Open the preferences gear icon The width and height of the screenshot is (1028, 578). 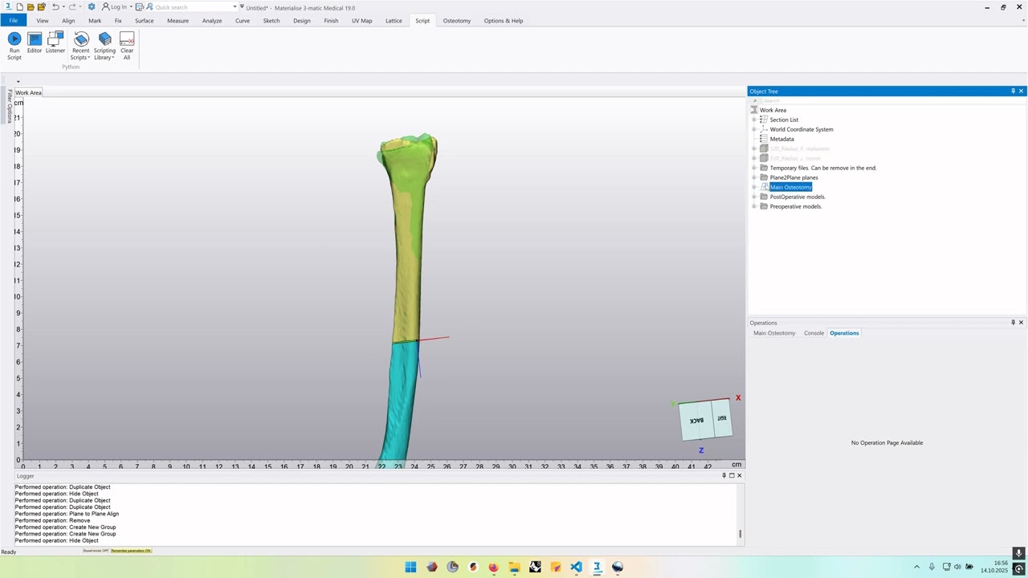(x=92, y=7)
